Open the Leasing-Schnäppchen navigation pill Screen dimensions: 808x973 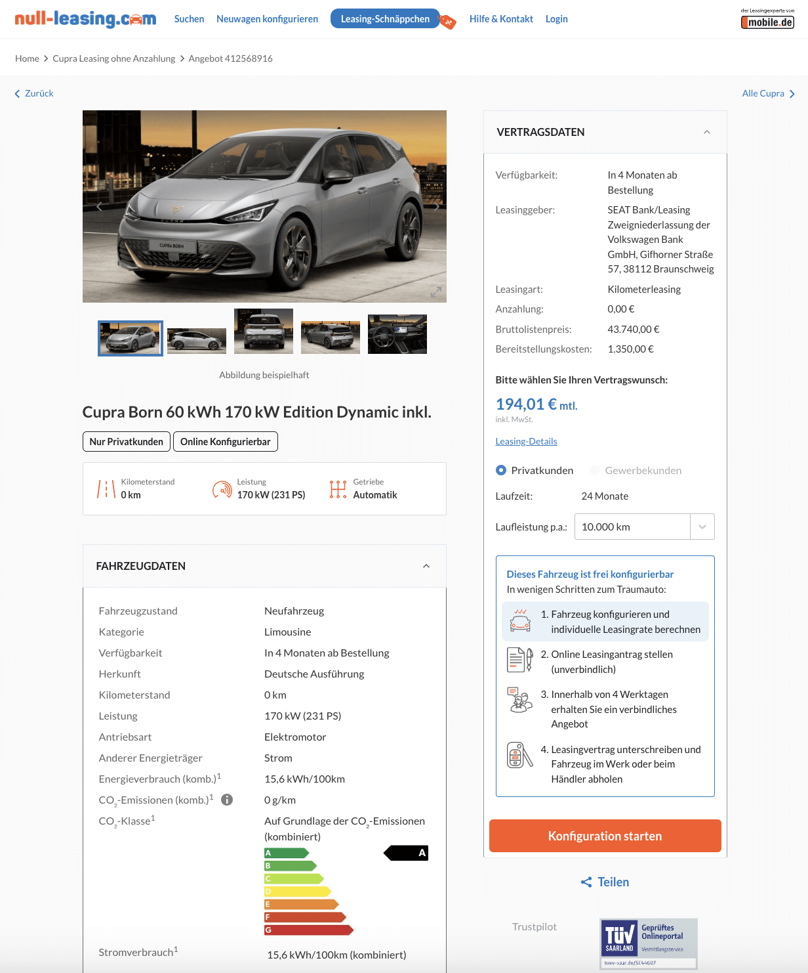click(385, 19)
